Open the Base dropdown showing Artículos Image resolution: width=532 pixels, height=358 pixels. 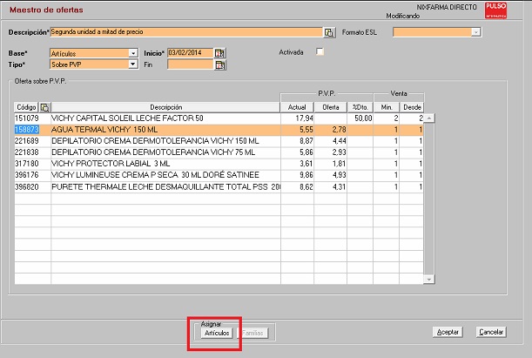(x=133, y=53)
